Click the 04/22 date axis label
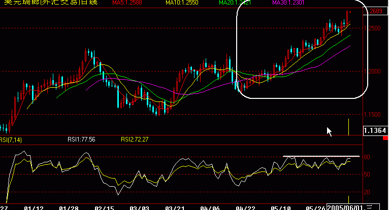The image size is (389, 210). point(246,207)
